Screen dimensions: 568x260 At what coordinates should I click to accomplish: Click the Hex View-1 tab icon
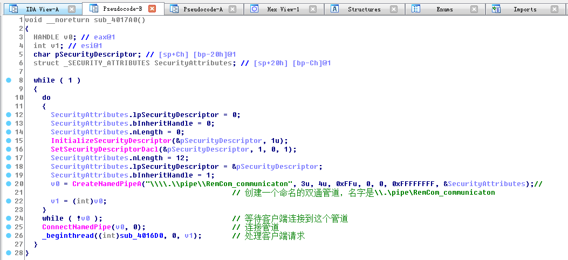pyautogui.click(x=254, y=9)
